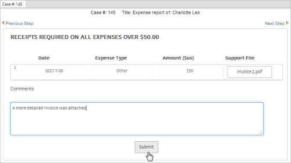The image size is (291, 163).
Task: Click the Next Step right arrow icon
Action: 287,23
